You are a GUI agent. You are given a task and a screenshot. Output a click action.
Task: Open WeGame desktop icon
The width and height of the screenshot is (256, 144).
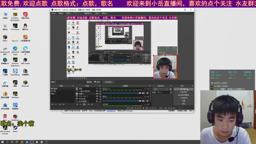click(15, 95)
